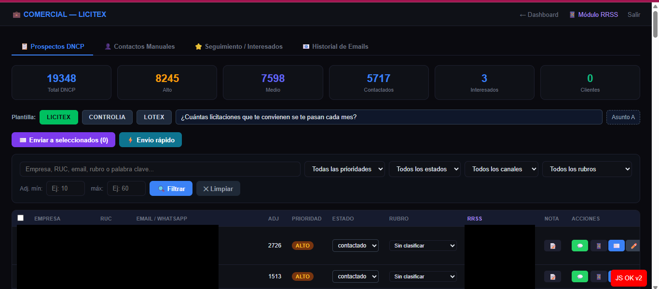Open WhatsApp chat for the 2726 row

tap(580, 246)
